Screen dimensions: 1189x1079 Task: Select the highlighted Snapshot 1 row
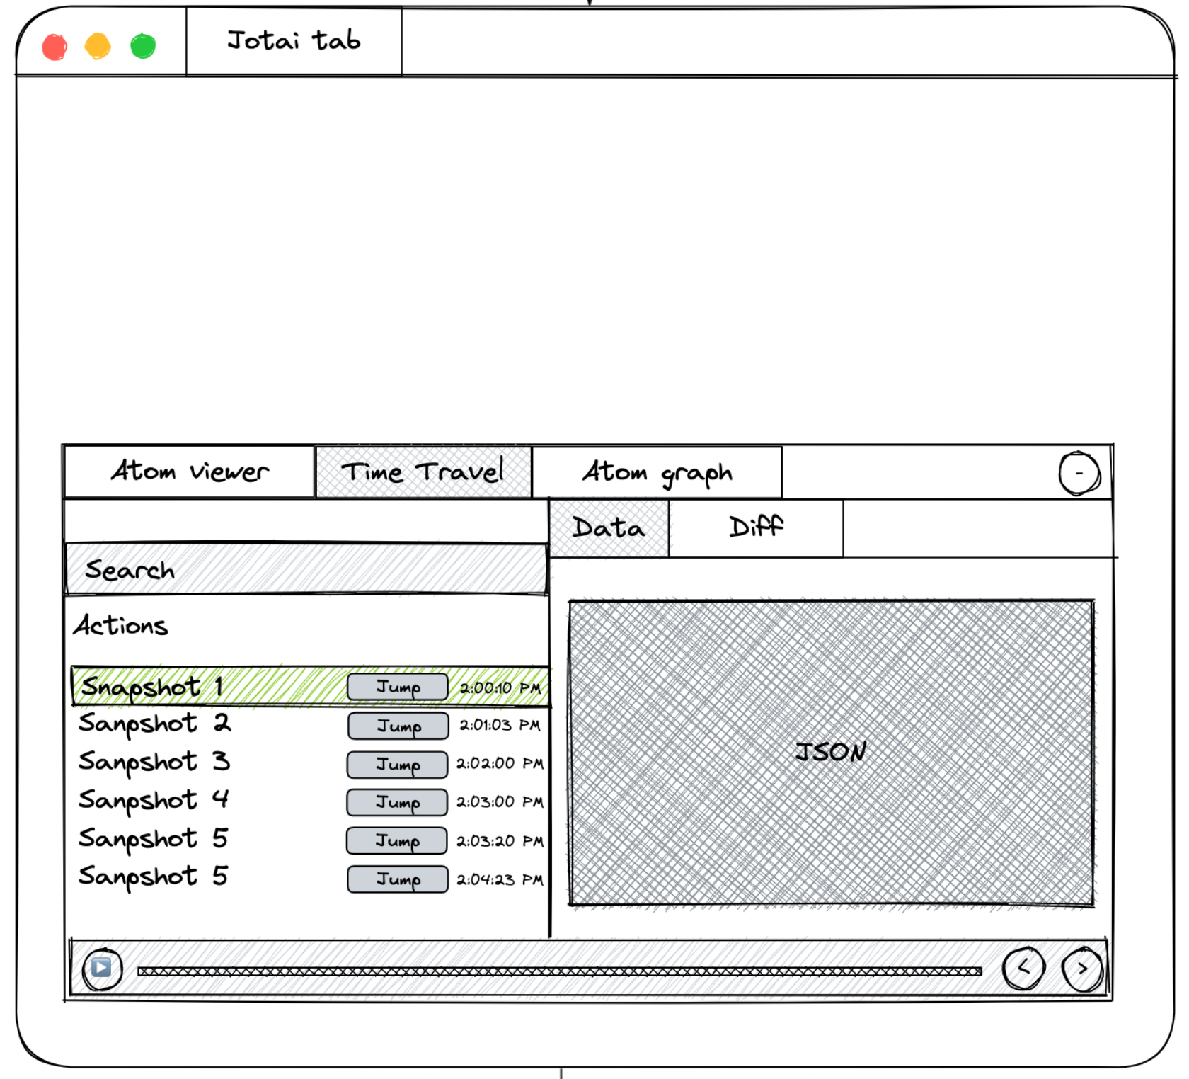pyautogui.click(x=310, y=686)
